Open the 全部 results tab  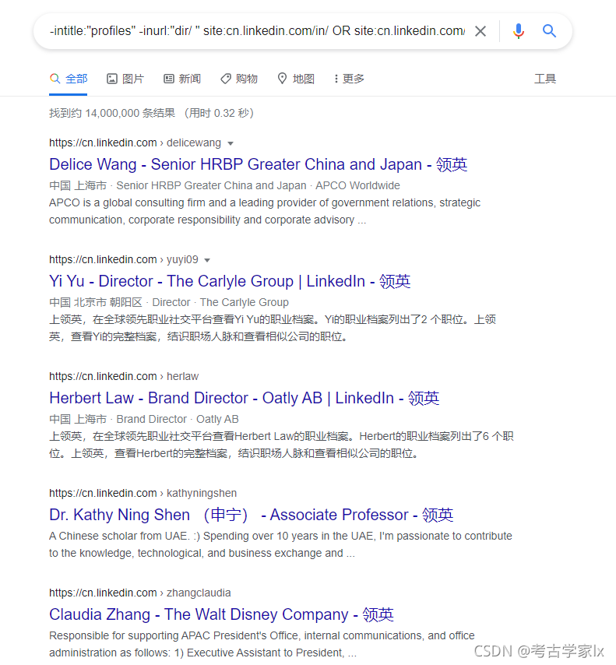click(x=69, y=79)
